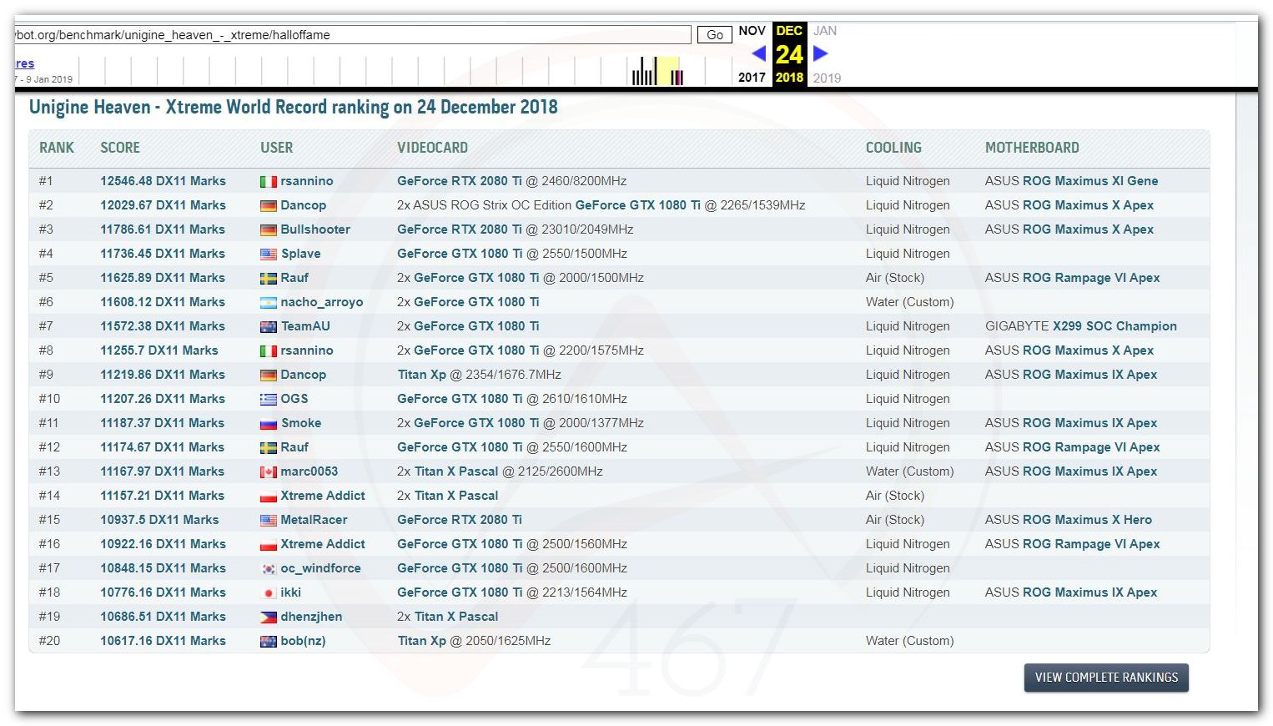
Task: Click the Air (Stock) cell in rank #14
Action: click(895, 496)
